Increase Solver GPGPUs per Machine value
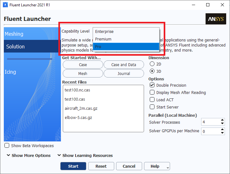The image size is (230, 174). [x=222, y=129]
